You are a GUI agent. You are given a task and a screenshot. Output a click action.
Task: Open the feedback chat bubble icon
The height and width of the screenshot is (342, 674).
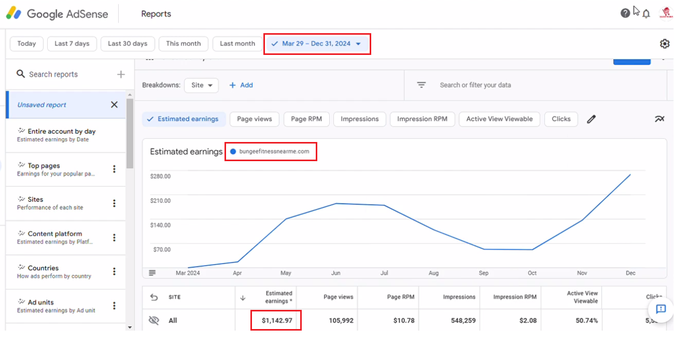coord(661,309)
